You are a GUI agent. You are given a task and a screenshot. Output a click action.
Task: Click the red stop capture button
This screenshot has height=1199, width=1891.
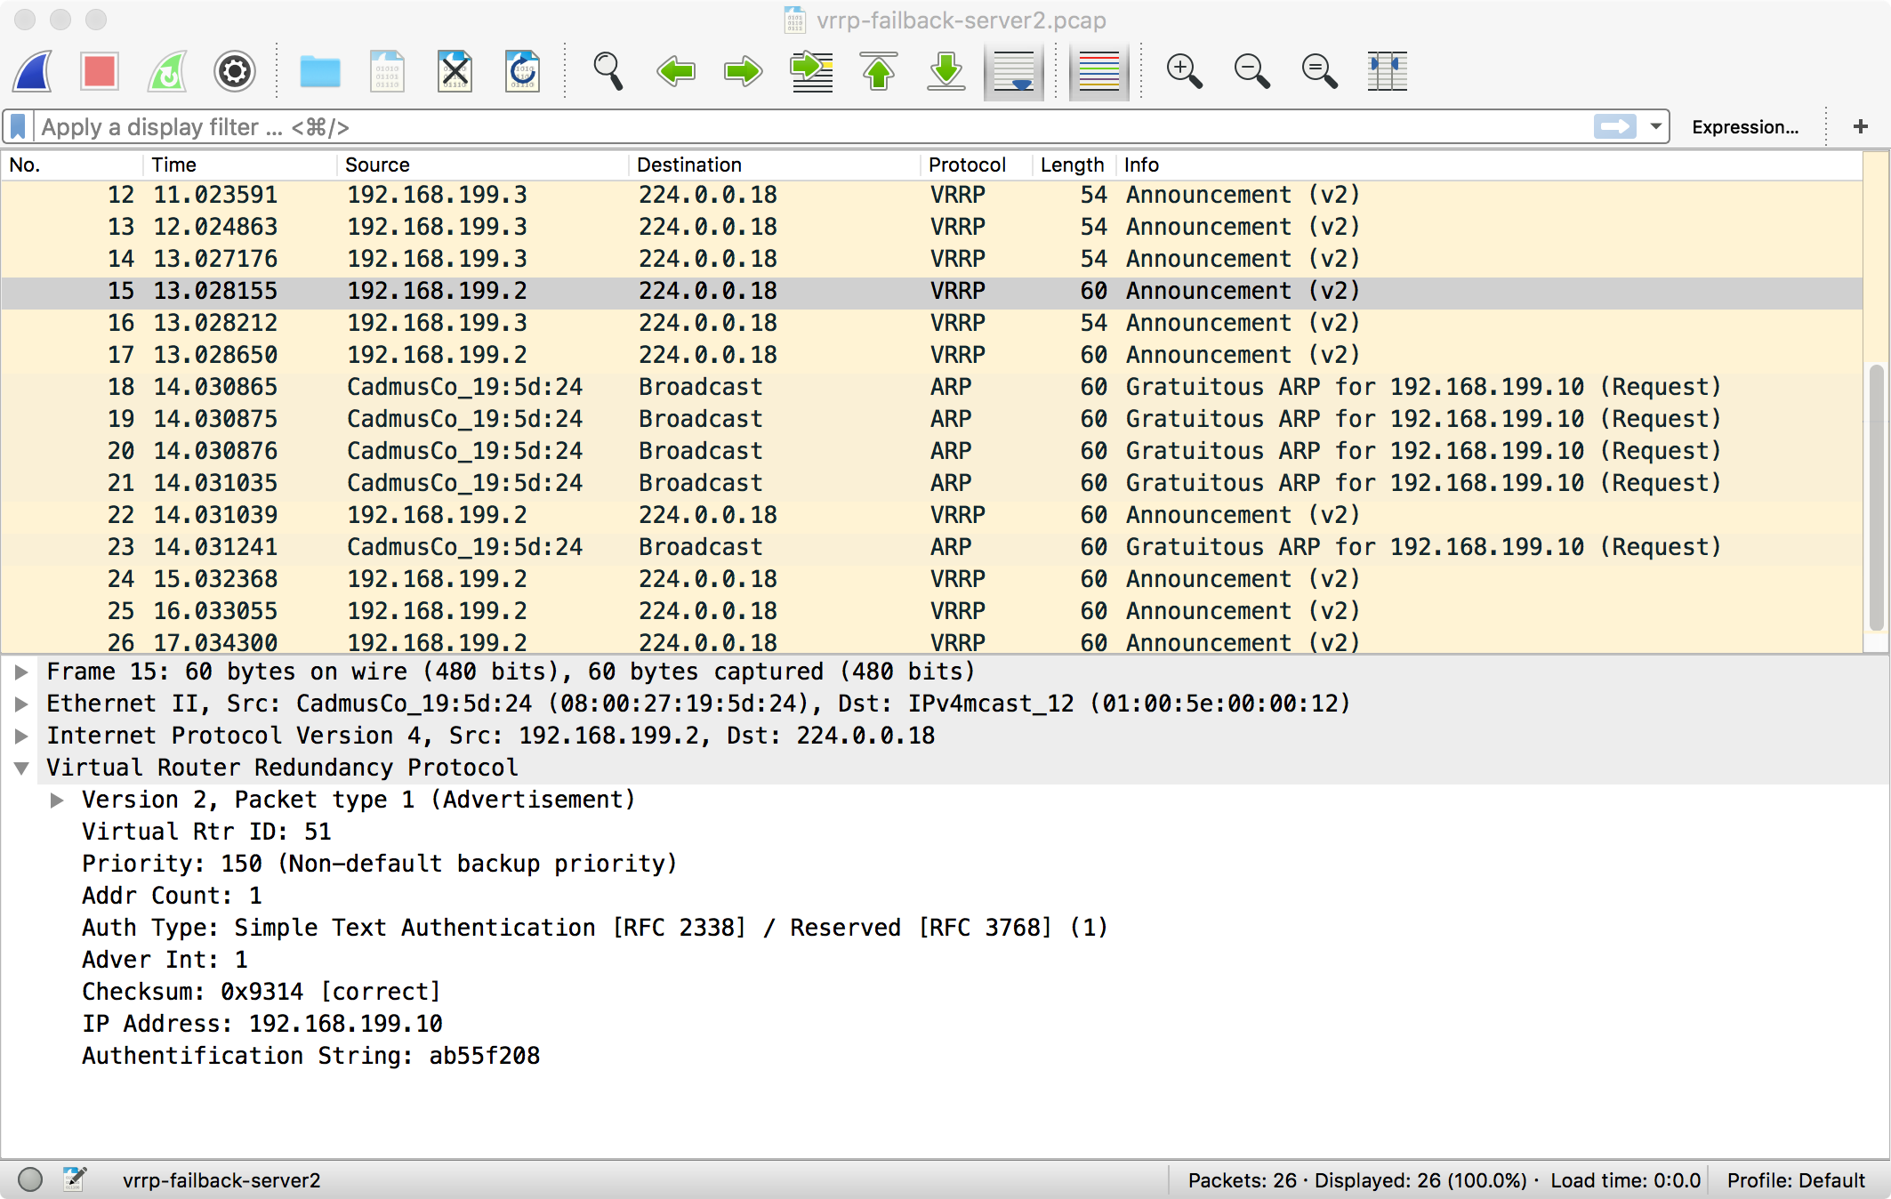click(x=100, y=71)
